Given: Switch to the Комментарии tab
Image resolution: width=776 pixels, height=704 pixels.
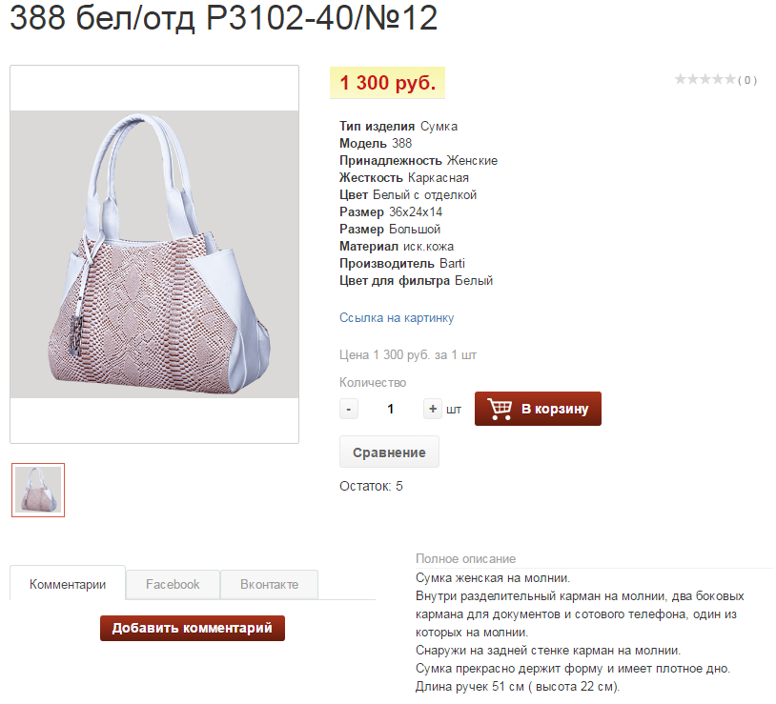Looking at the screenshot, I should [x=68, y=584].
